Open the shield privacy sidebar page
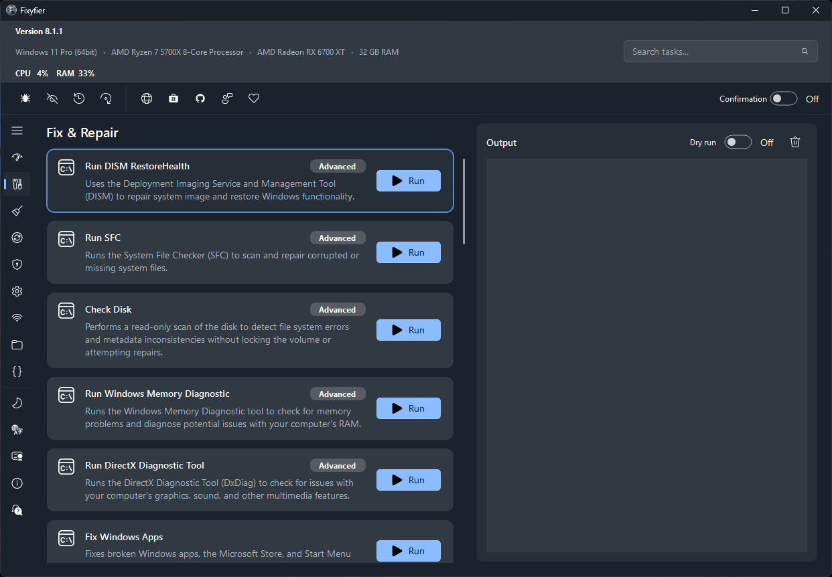 17,264
